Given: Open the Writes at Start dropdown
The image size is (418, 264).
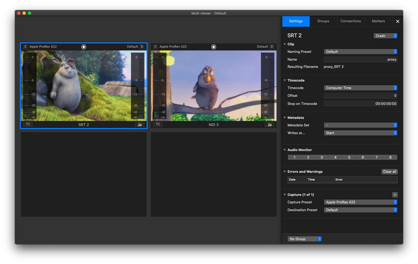Looking at the screenshot, I should click(361, 133).
